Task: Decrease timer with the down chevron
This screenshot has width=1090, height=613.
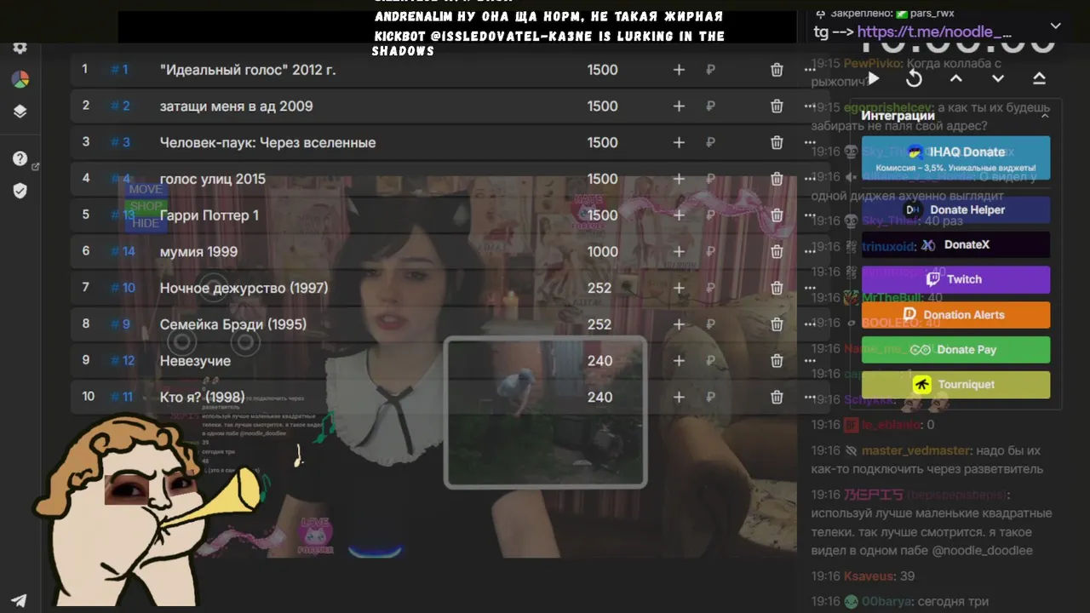Action: coord(998,78)
